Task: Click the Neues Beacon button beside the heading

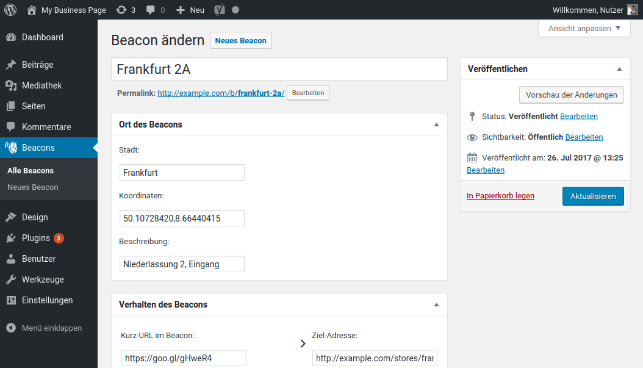Action: [x=240, y=41]
